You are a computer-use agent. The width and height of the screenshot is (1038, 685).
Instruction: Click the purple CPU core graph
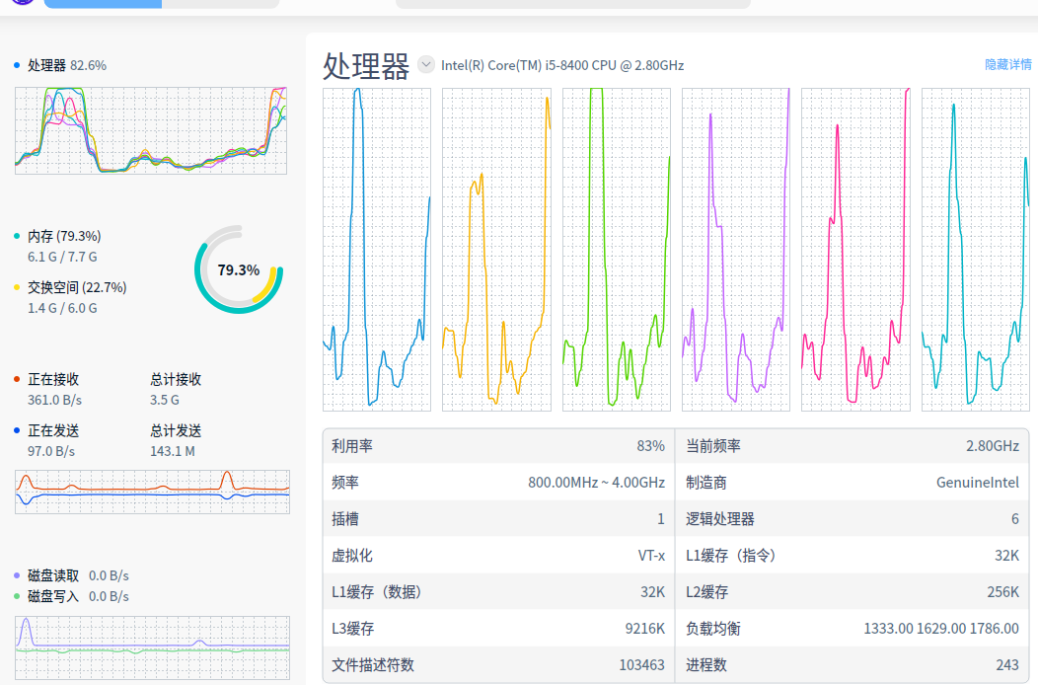point(735,249)
